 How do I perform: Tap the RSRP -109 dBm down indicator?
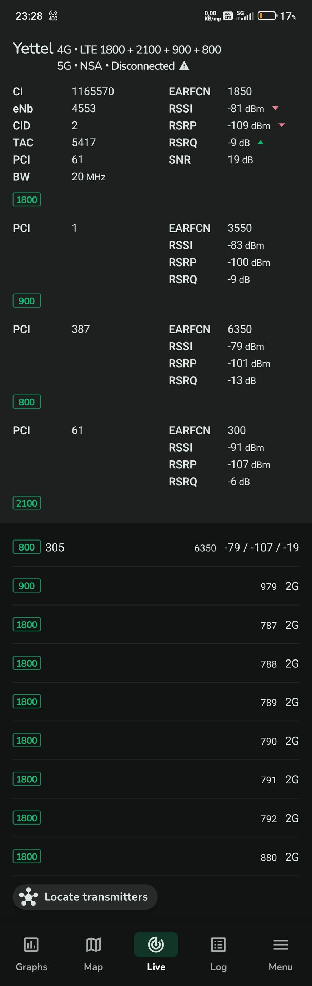[x=282, y=125]
